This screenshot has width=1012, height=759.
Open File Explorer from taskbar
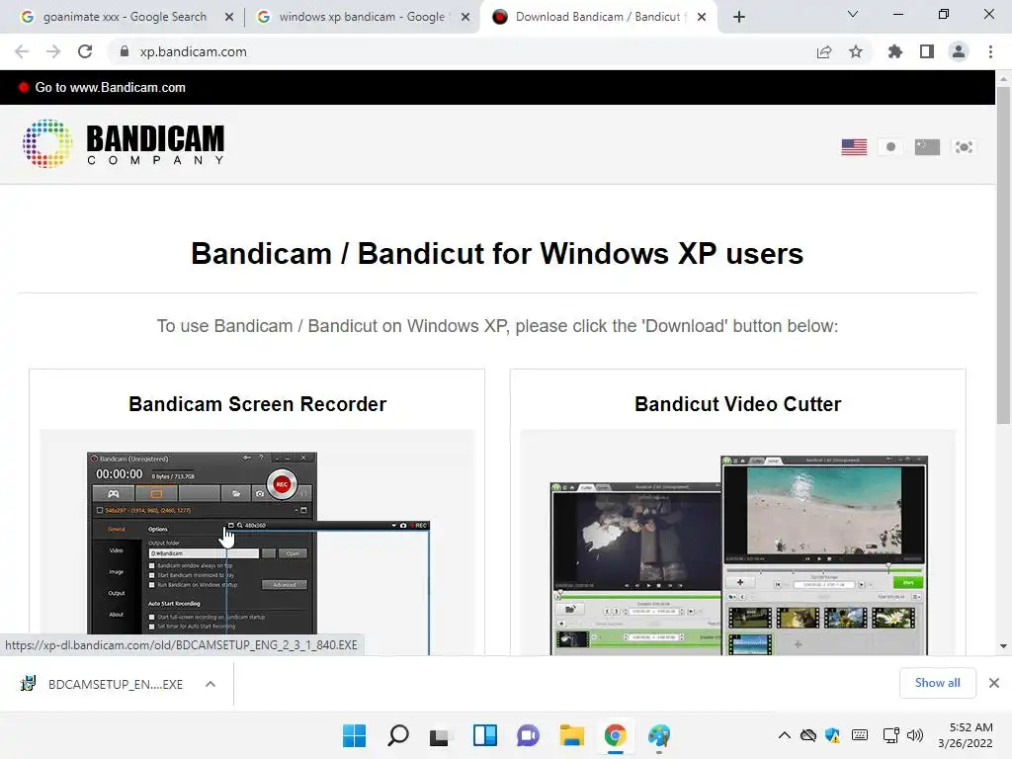click(x=572, y=735)
